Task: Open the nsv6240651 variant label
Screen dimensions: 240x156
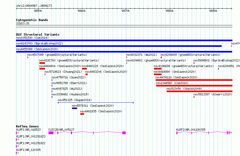Action: coord(229,66)
